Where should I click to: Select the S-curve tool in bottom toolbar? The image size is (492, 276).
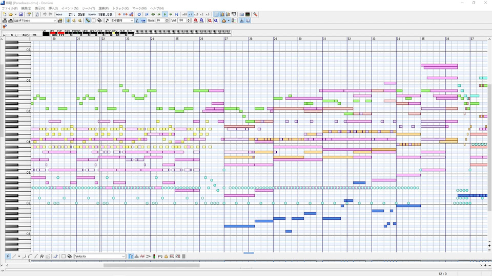tap(35, 256)
